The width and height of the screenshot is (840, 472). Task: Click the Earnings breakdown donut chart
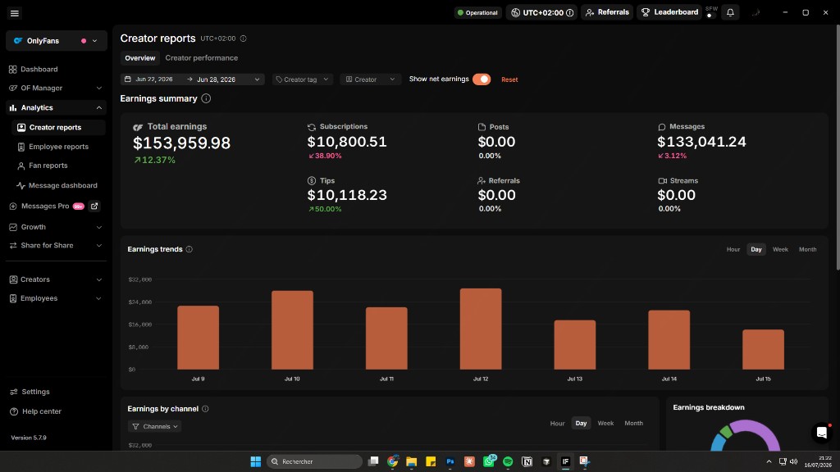pos(745,435)
